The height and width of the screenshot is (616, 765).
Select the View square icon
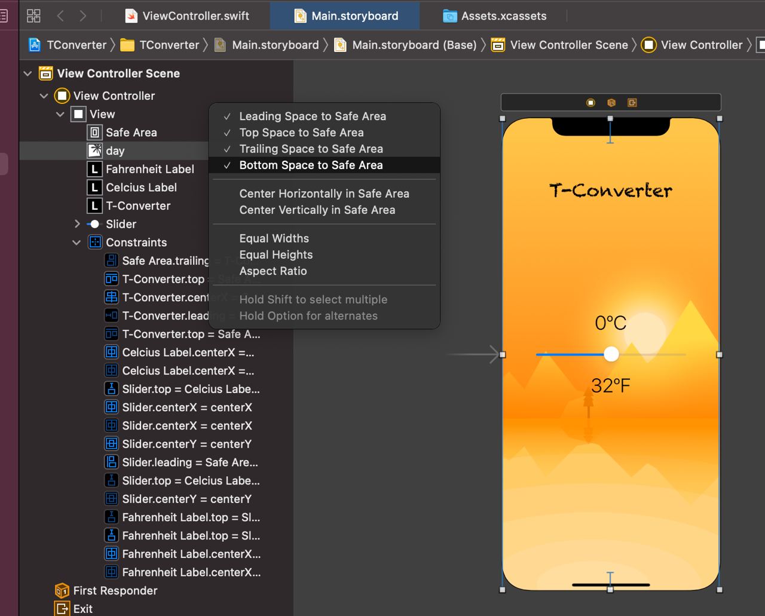(x=78, y=114)
